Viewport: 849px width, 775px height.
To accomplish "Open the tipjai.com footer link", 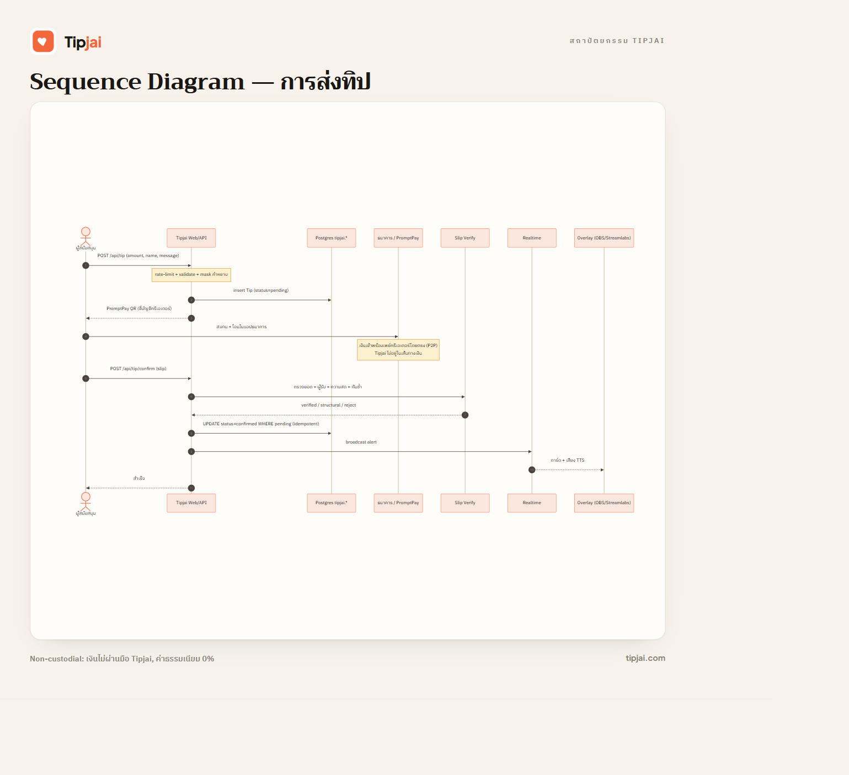I will (x=645, y=658).
